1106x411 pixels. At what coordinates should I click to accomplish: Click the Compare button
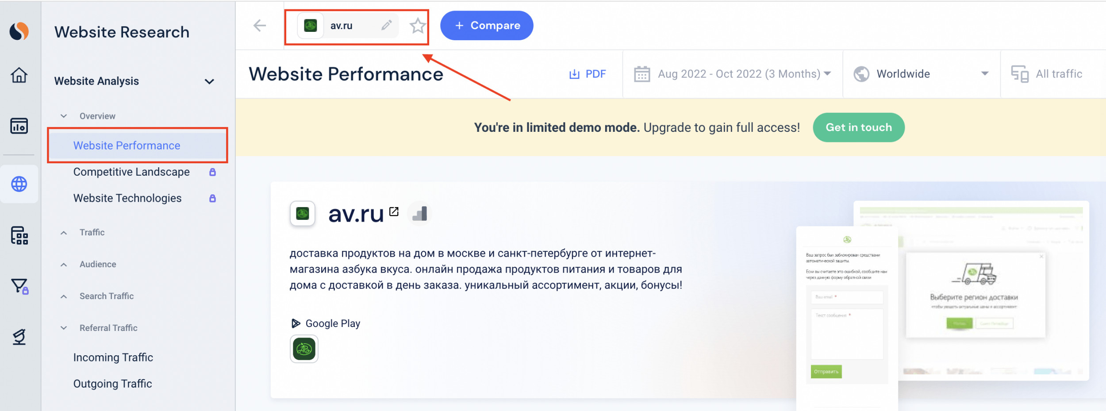[487, 26]
